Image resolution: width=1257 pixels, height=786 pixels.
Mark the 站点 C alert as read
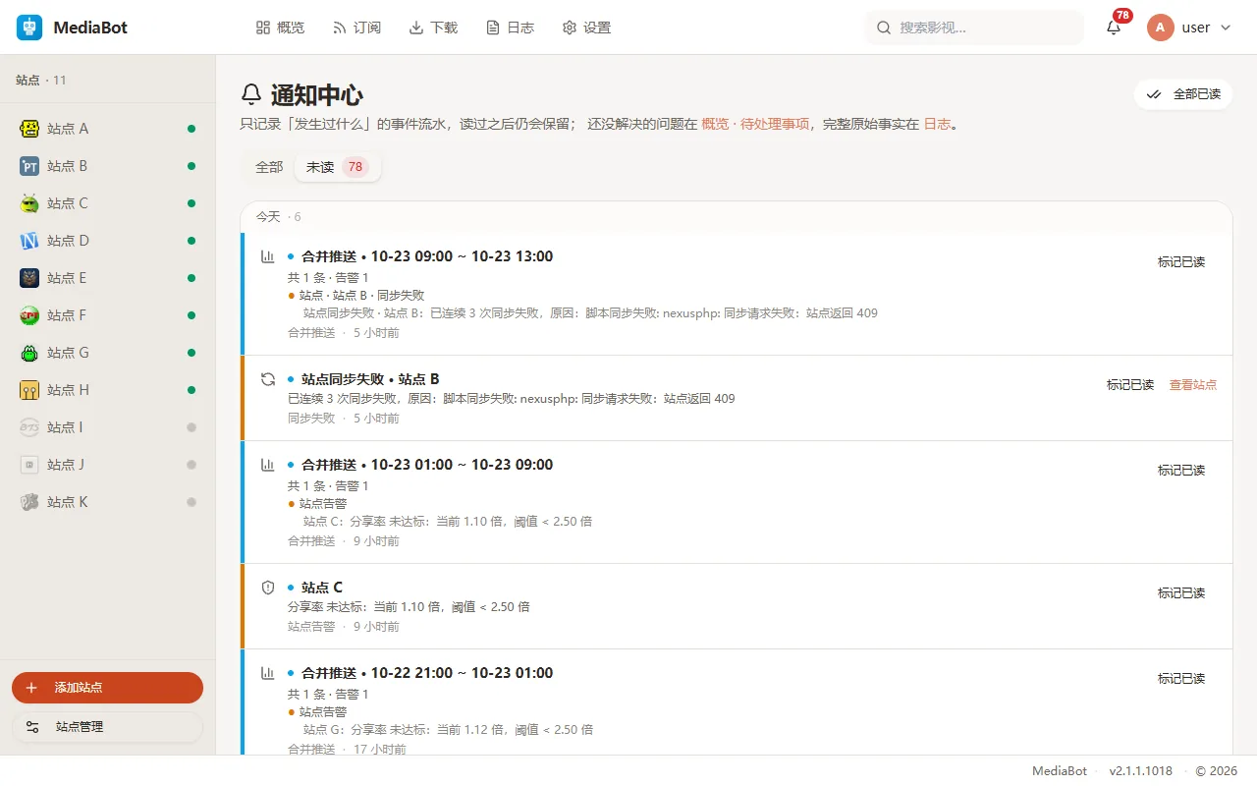click(x=1181, y=593)
